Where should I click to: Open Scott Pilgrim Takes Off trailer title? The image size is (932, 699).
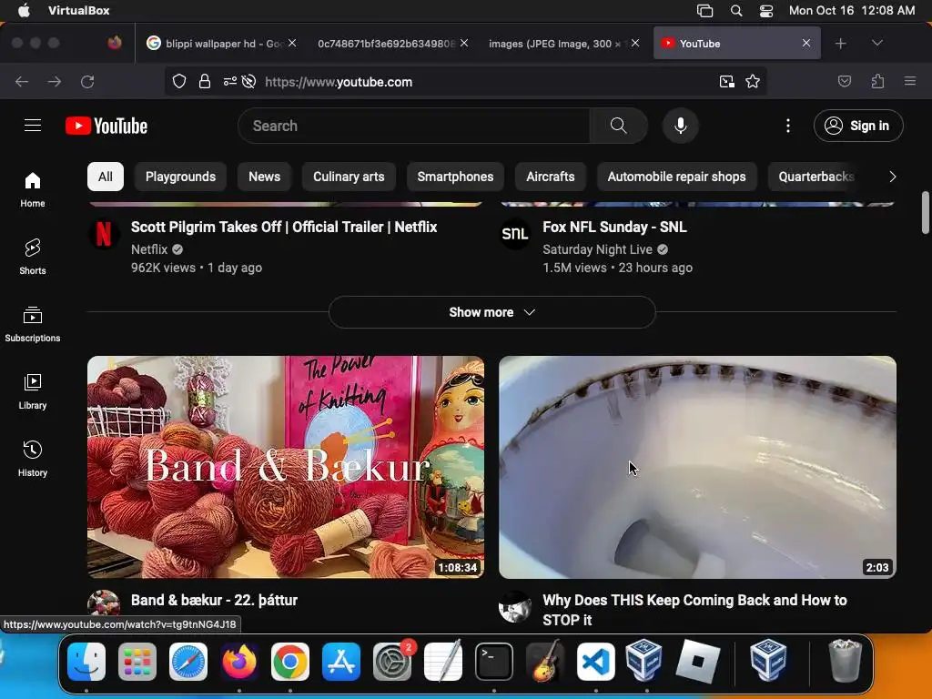(284, 227)
